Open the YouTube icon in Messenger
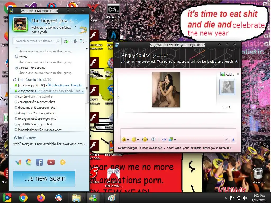The height and width of the screenshot is (203, 271). tap(51, 162)
